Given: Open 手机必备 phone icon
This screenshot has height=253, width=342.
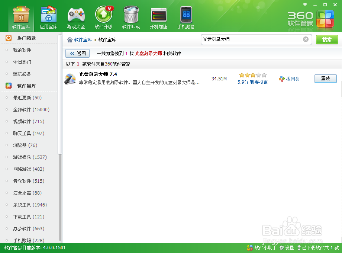Looking at the screenshot, I should (x=186, y=18).
